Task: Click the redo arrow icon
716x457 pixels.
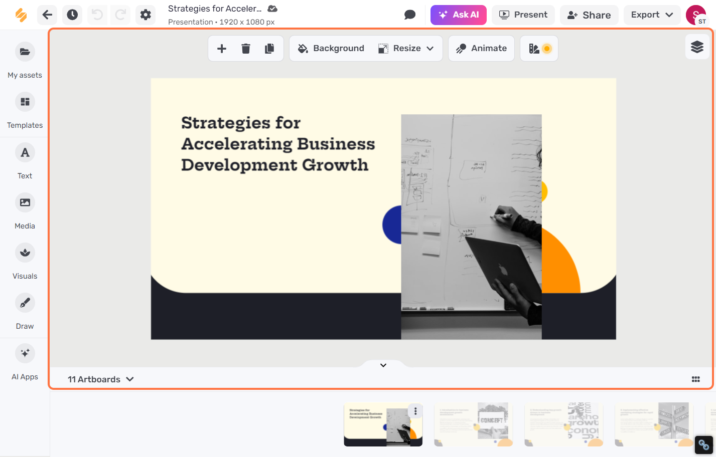Action: [120, 15]
